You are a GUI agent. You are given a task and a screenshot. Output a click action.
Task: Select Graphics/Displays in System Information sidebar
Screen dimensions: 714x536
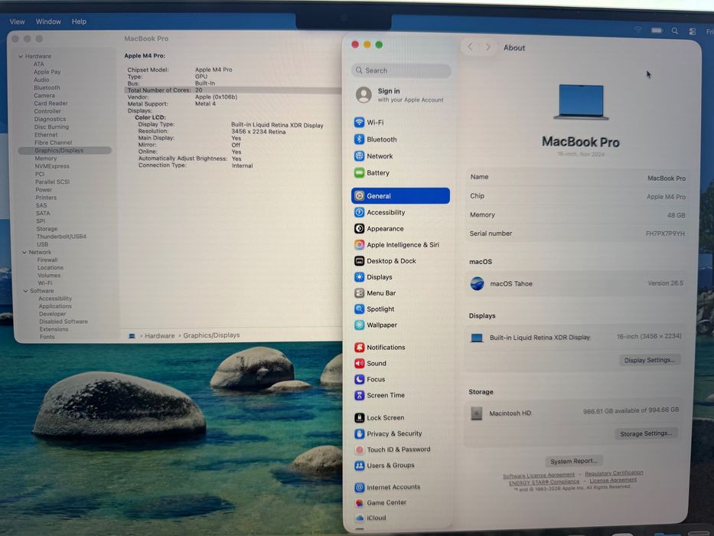pyautogui.click(x=64, y=150)
